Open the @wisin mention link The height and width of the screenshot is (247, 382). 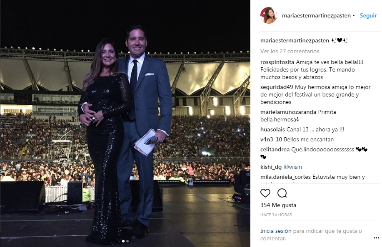[292, 167]
